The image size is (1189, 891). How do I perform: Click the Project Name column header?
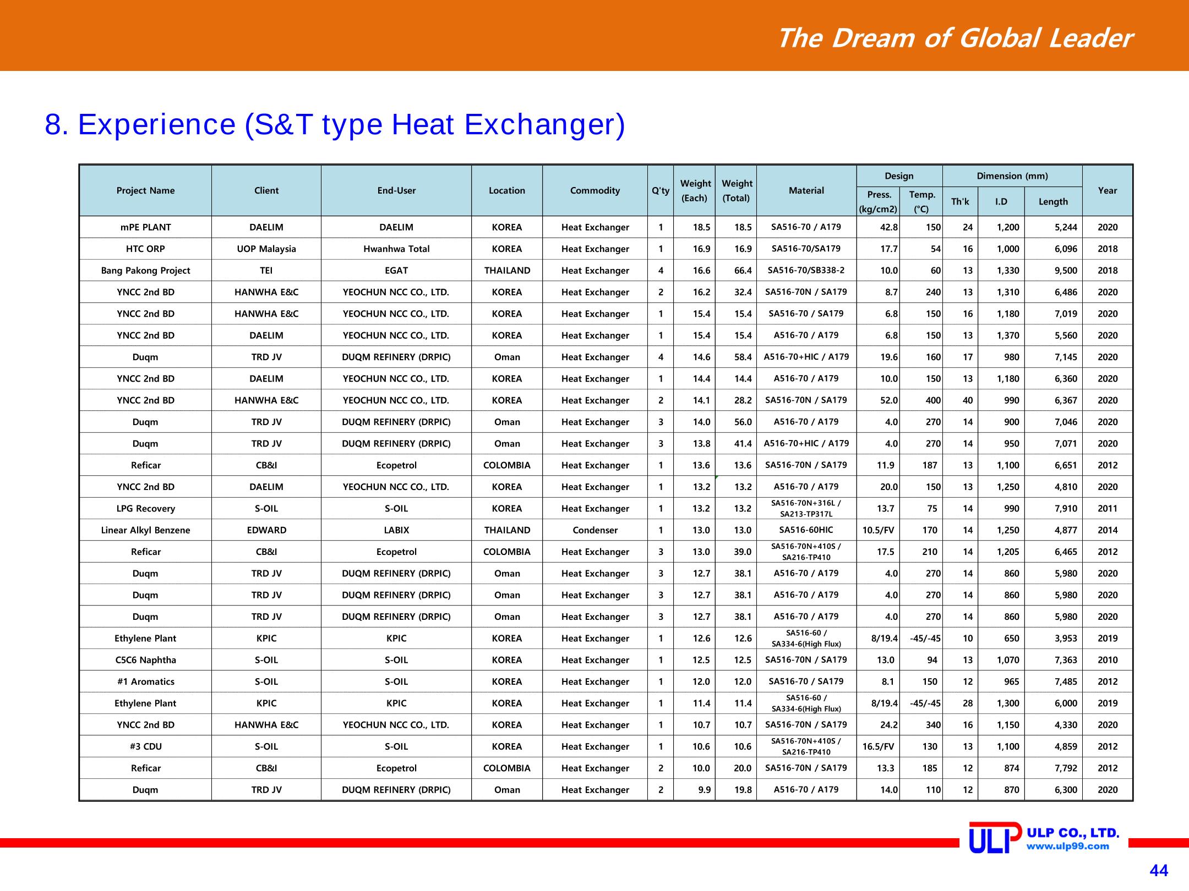tap(146, 190)
